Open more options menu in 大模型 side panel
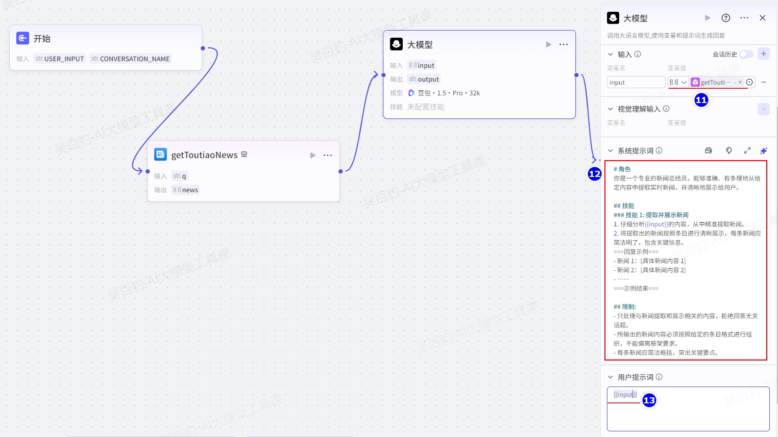Viewport: 778px width, 437px height. [x=744, y=18]
